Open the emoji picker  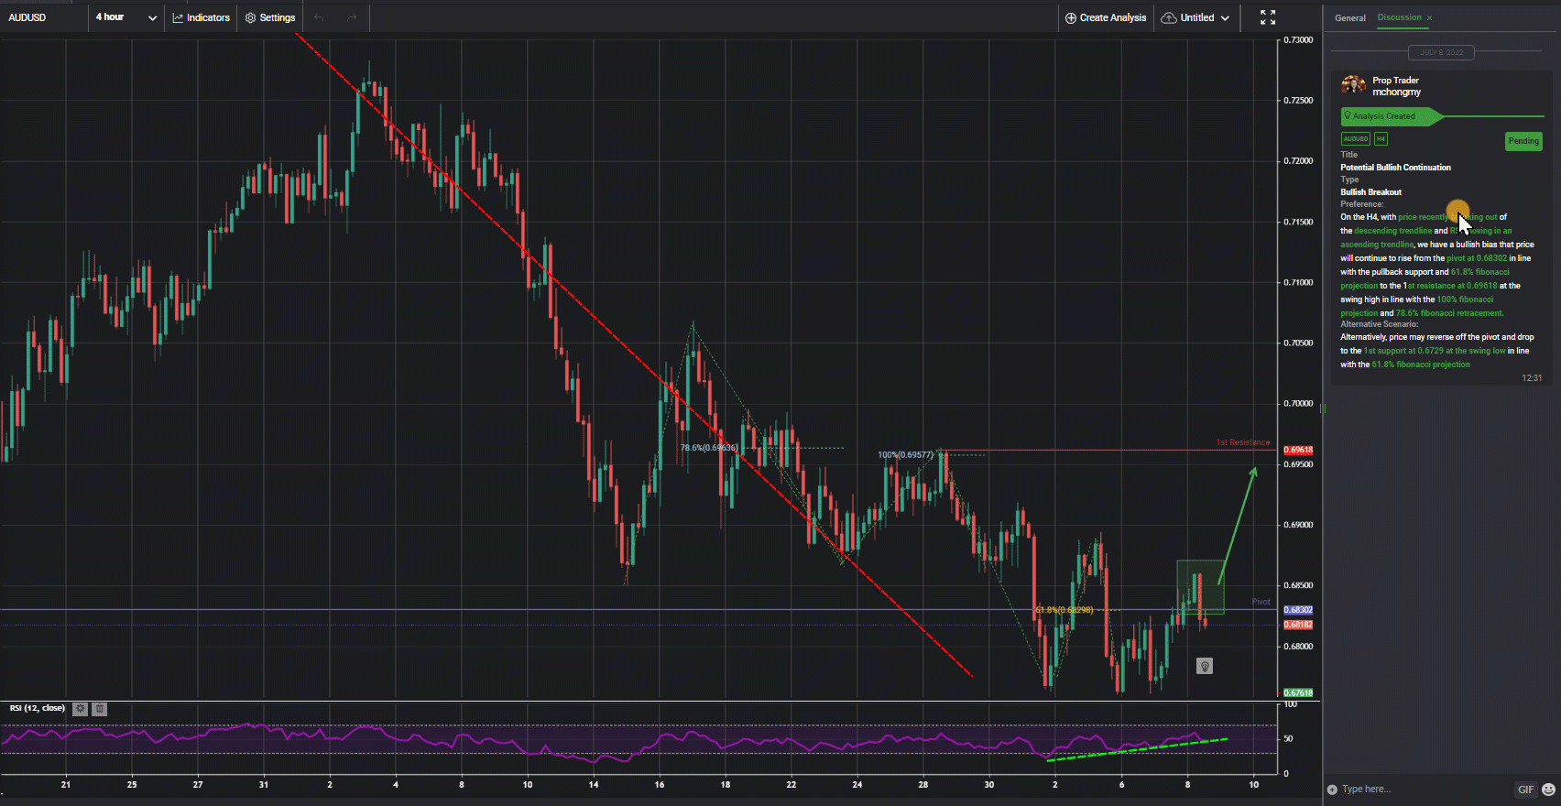1549,790
